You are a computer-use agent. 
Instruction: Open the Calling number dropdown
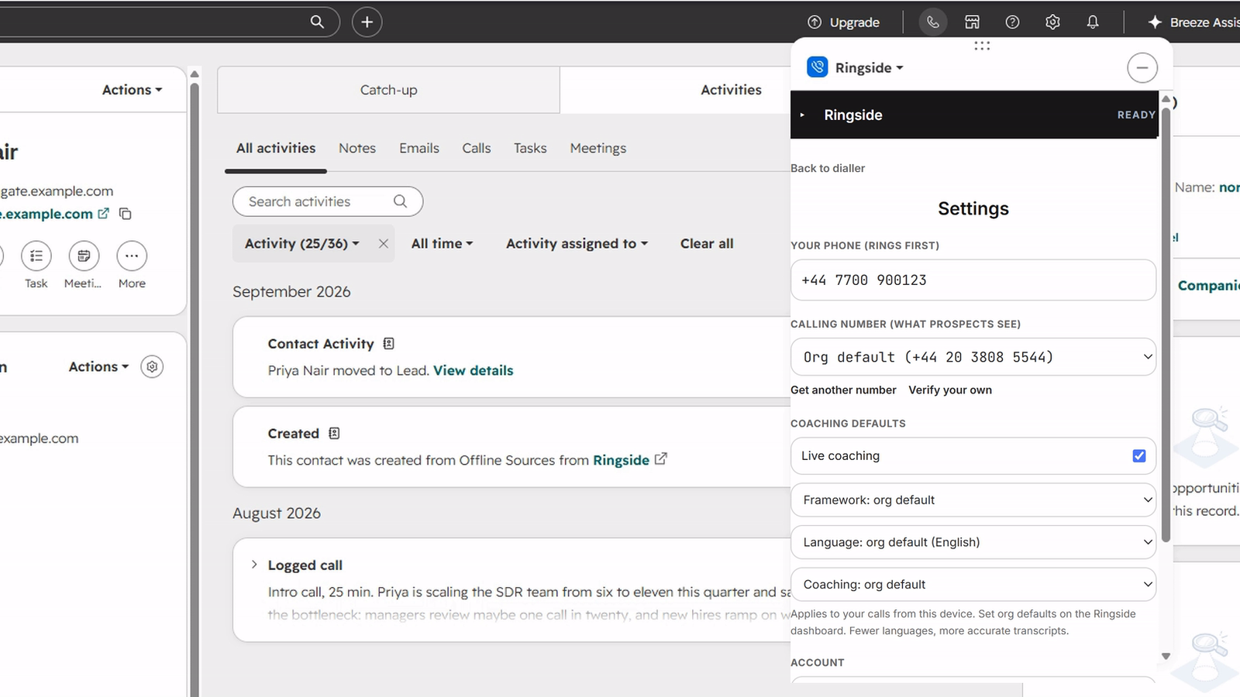[x=973, y=357]
